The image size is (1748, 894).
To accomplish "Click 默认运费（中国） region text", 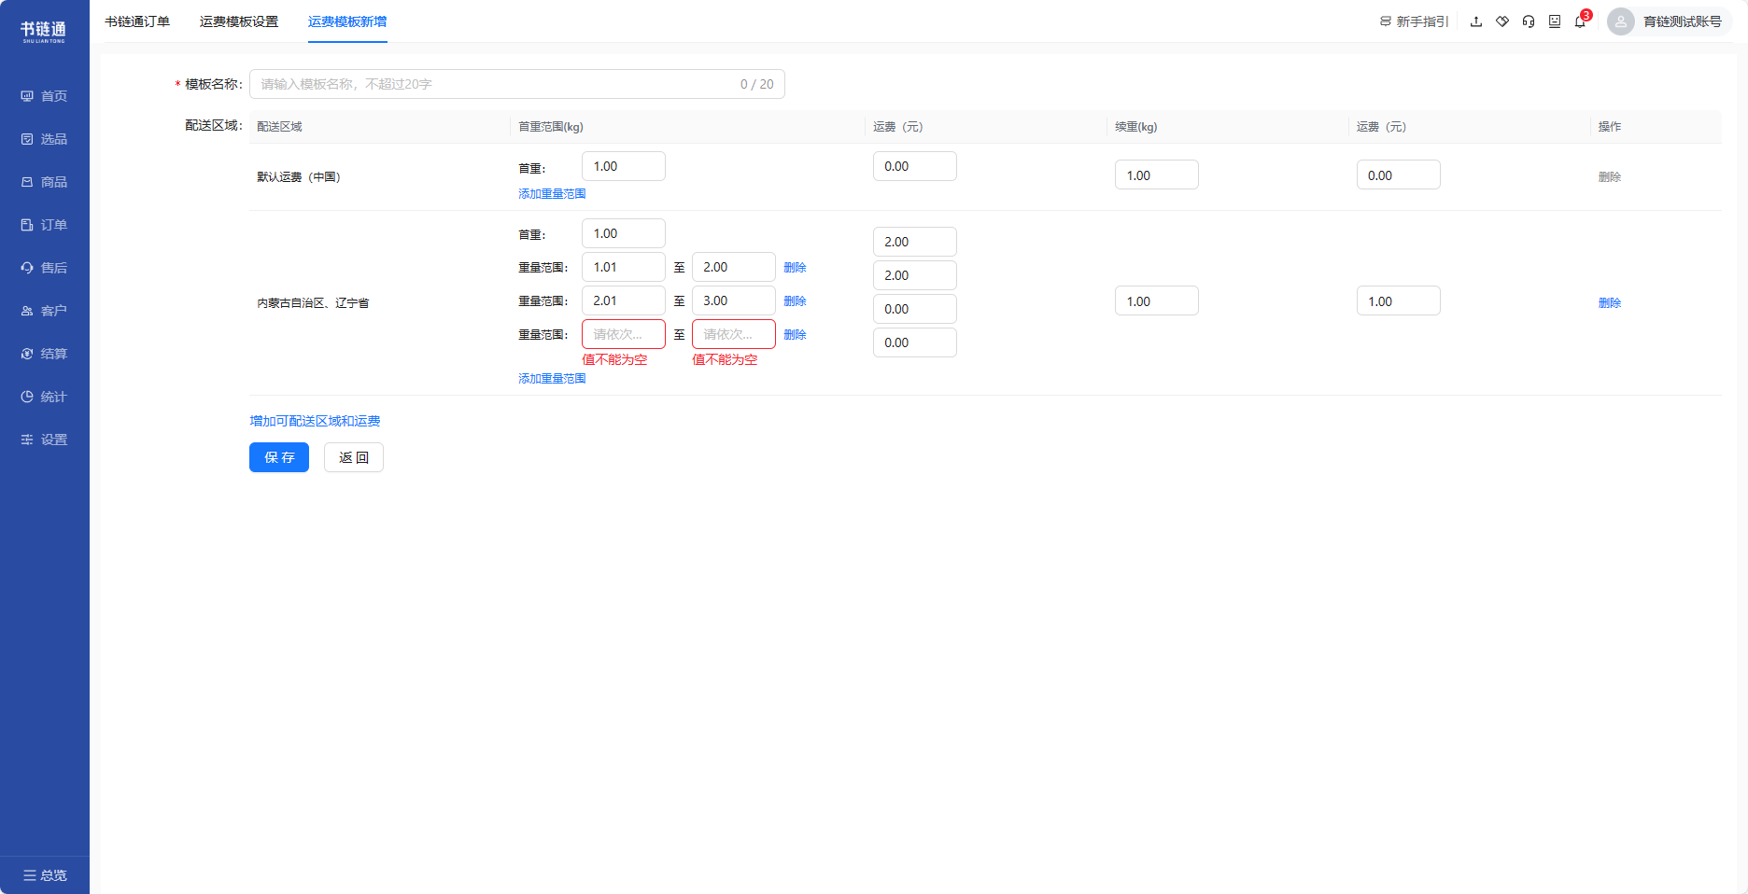I will coord(299,177).
